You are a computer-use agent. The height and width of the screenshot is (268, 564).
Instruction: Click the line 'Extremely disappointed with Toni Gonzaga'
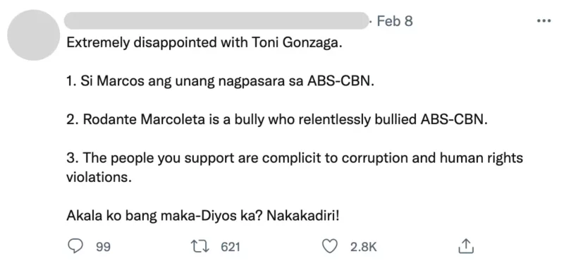(204, 44)
